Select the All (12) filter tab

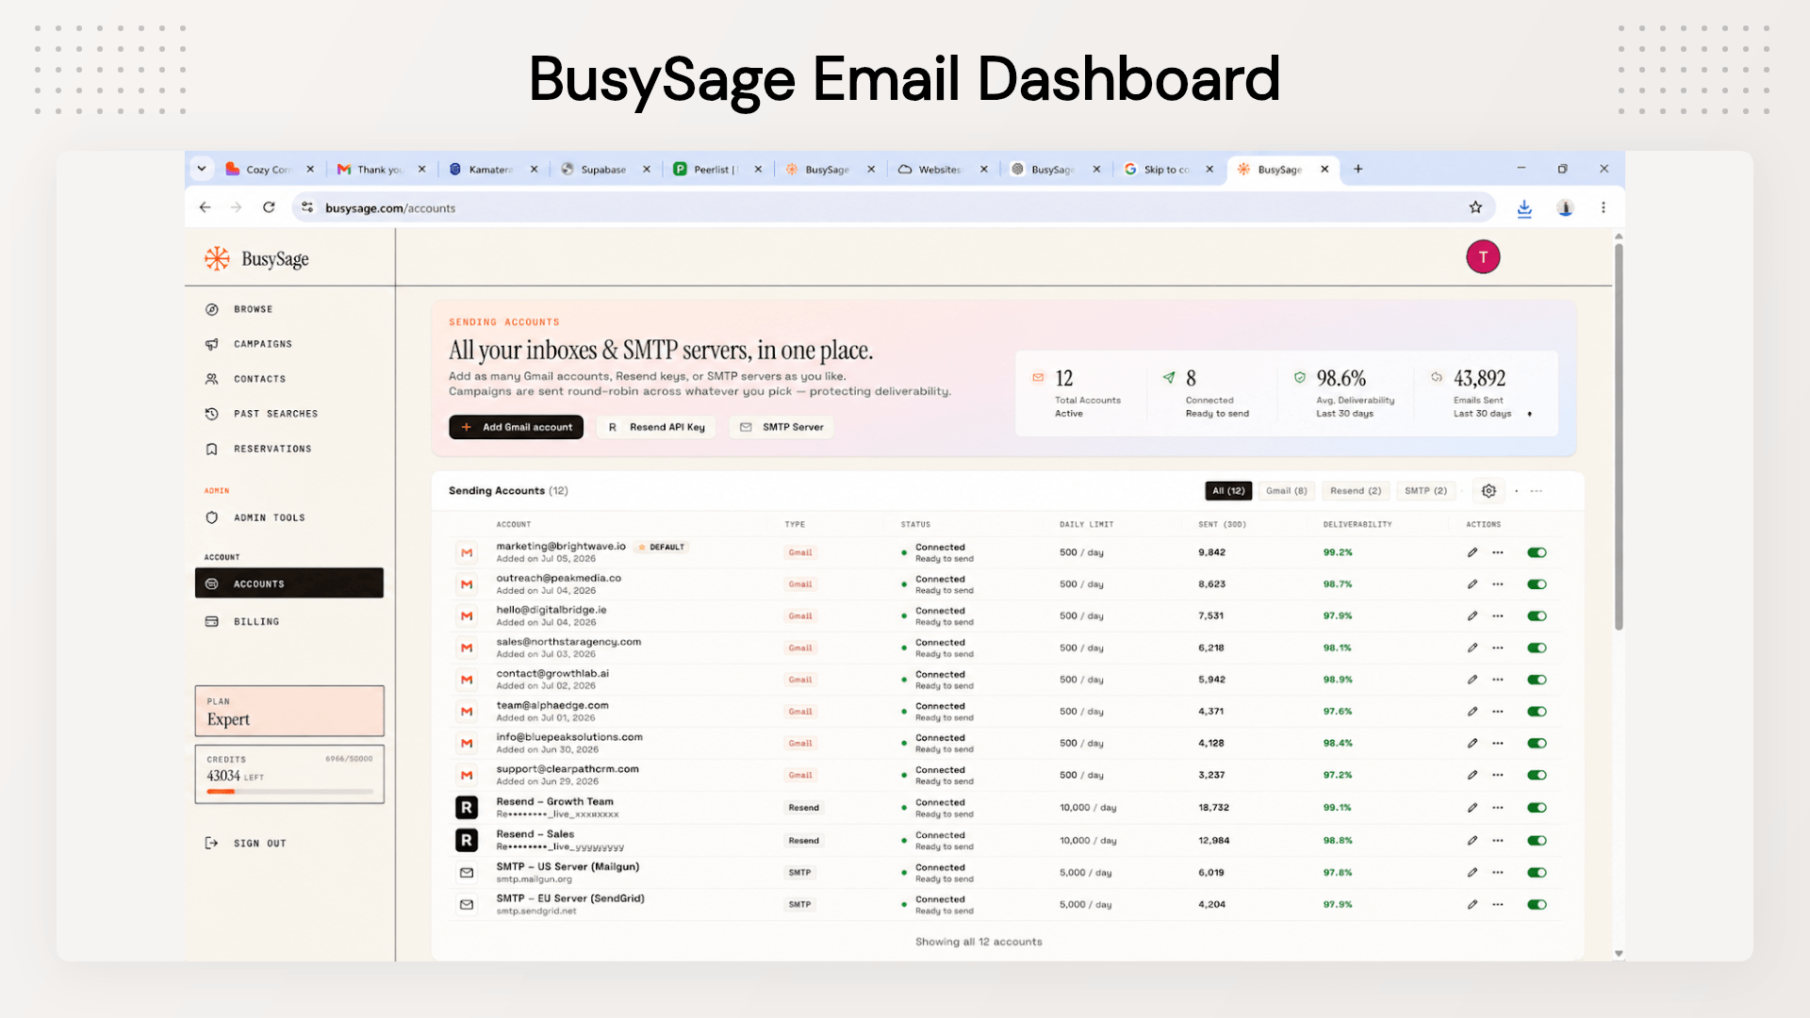(x=1228, y=491)
